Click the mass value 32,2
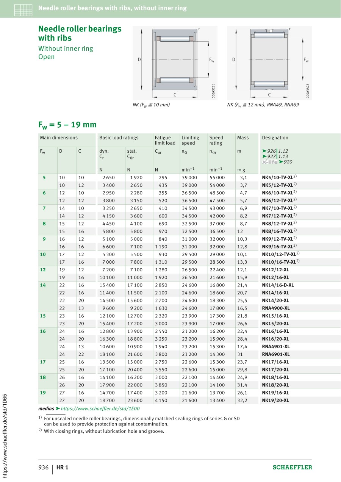Image resolution: width=341 pixels, height=482 pixels. pyautogui.click(x=242, y=400)
